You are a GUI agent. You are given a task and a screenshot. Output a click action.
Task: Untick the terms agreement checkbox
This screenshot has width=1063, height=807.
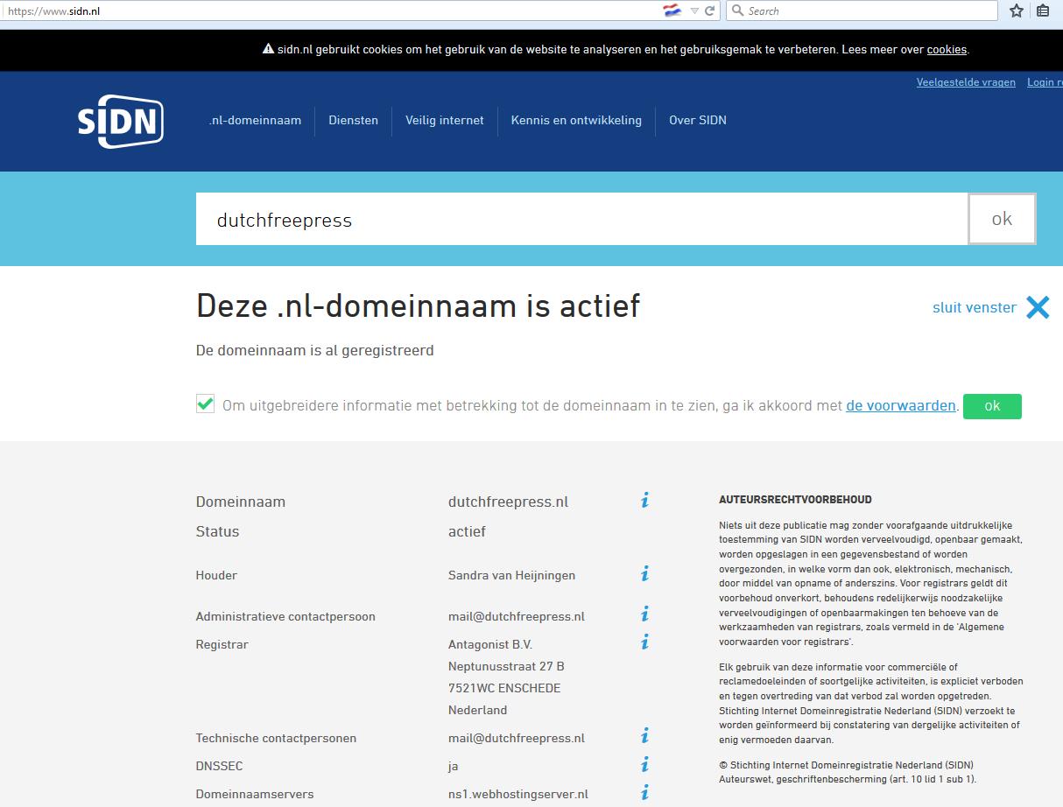[205, 404]
